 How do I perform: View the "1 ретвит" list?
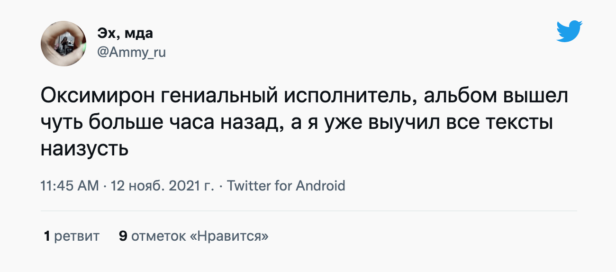pyautogui.click(x=71, y=236)
